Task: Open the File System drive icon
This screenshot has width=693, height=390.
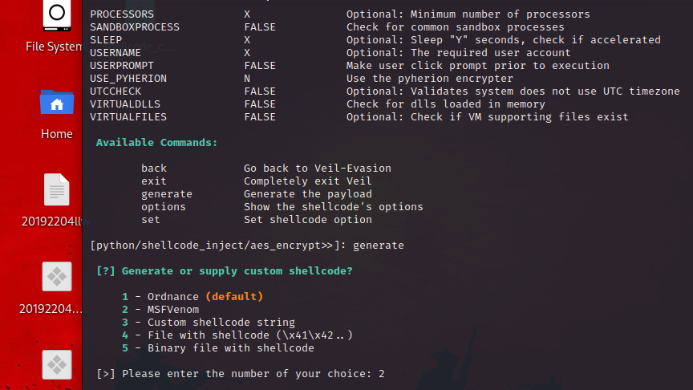Action: click(56, 14)
